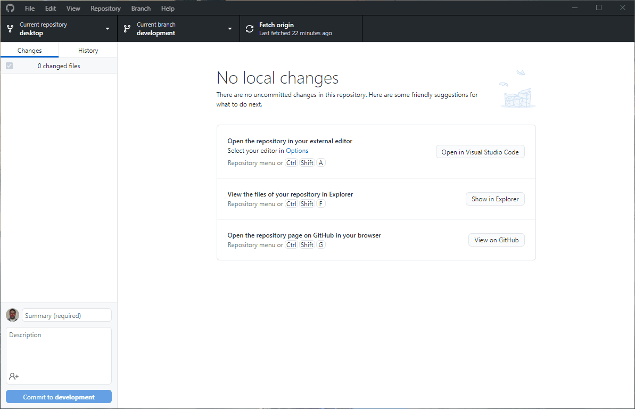The width and height of the screenshot is (635, 409).
Task: Close the GitHub Desktop window
Action: (x=622, y=7)
